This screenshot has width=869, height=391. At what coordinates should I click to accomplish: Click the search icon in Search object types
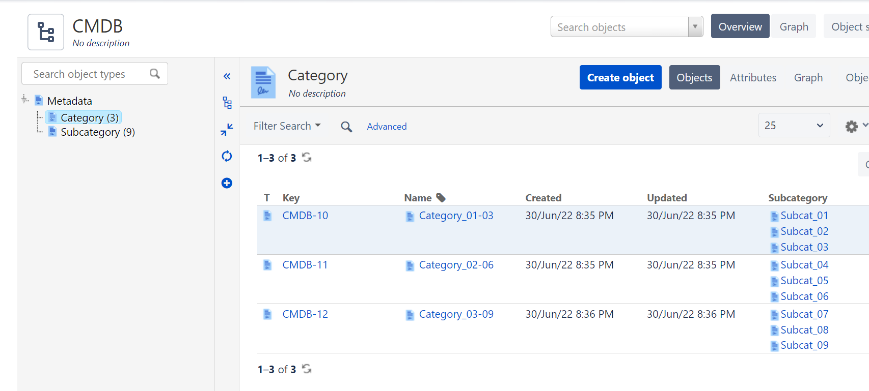(x=155, y=74)
